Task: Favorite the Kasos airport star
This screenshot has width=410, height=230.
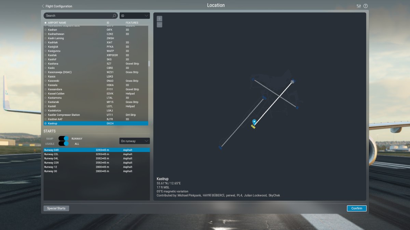Action: [x=45, y=77]
